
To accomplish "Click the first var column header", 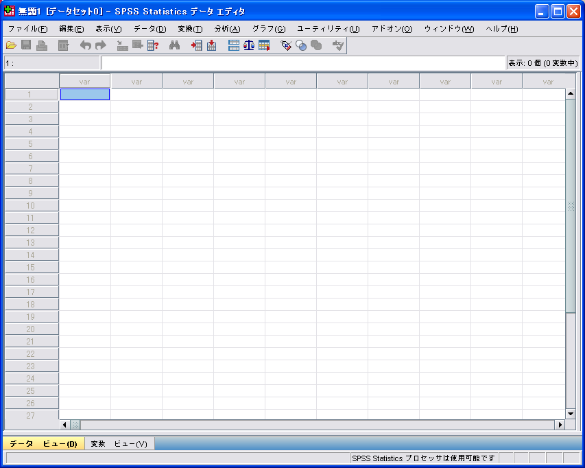I will pyautogui.click(x=85, y=82).
